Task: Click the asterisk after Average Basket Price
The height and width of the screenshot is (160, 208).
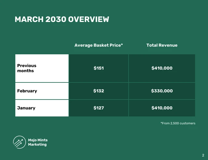Action: 122,45
